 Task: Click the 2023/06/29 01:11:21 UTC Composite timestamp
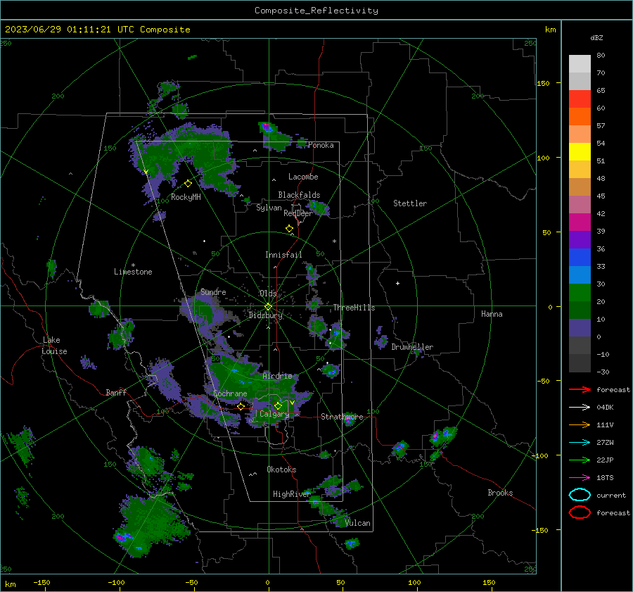(x=97, y=30)
